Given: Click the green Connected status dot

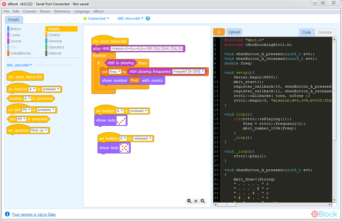Looking at the screenshot, I should (x=85, y=19).
